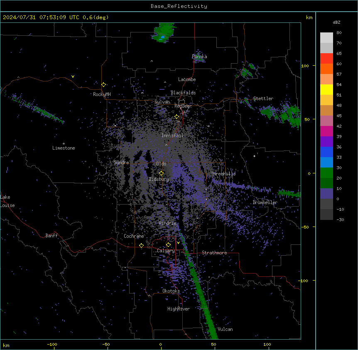This screenshot has height=350, width=358.
Task: Pick the orange 57-60 dBZ legend swatch
Action: pyautogui.click(x=326, y=69)
